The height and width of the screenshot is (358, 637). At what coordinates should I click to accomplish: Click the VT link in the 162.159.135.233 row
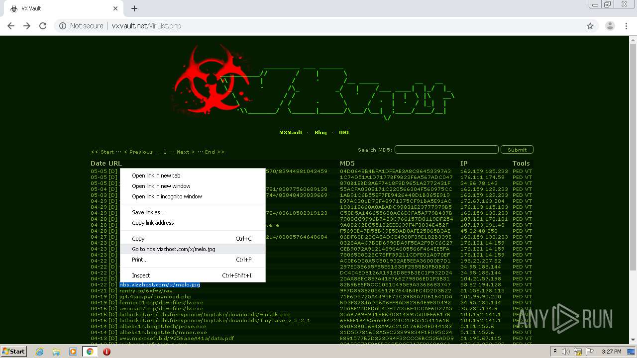529,172
